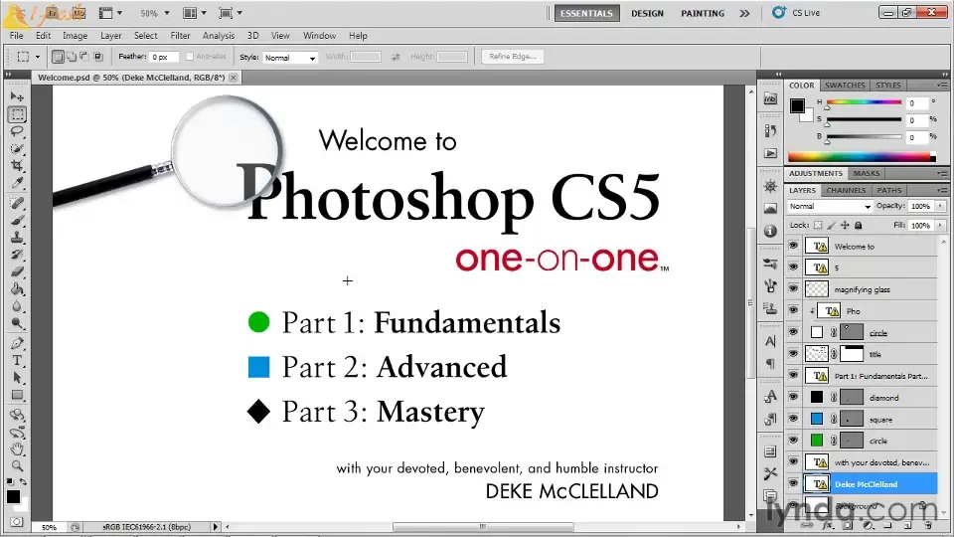
Task: Select the 3D Rotate tool
Action: coord(17,416)
